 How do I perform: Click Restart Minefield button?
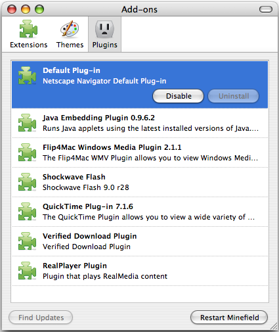pyautogui.click(x=229, y=318)
